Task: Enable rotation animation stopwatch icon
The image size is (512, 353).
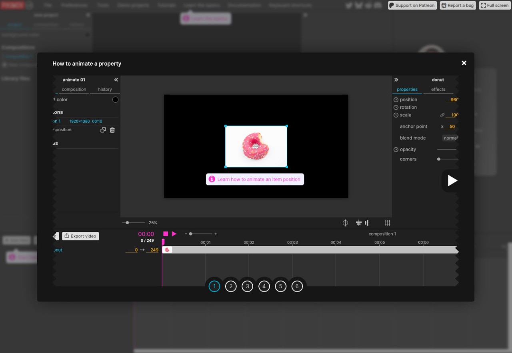Action: [396, 108]
